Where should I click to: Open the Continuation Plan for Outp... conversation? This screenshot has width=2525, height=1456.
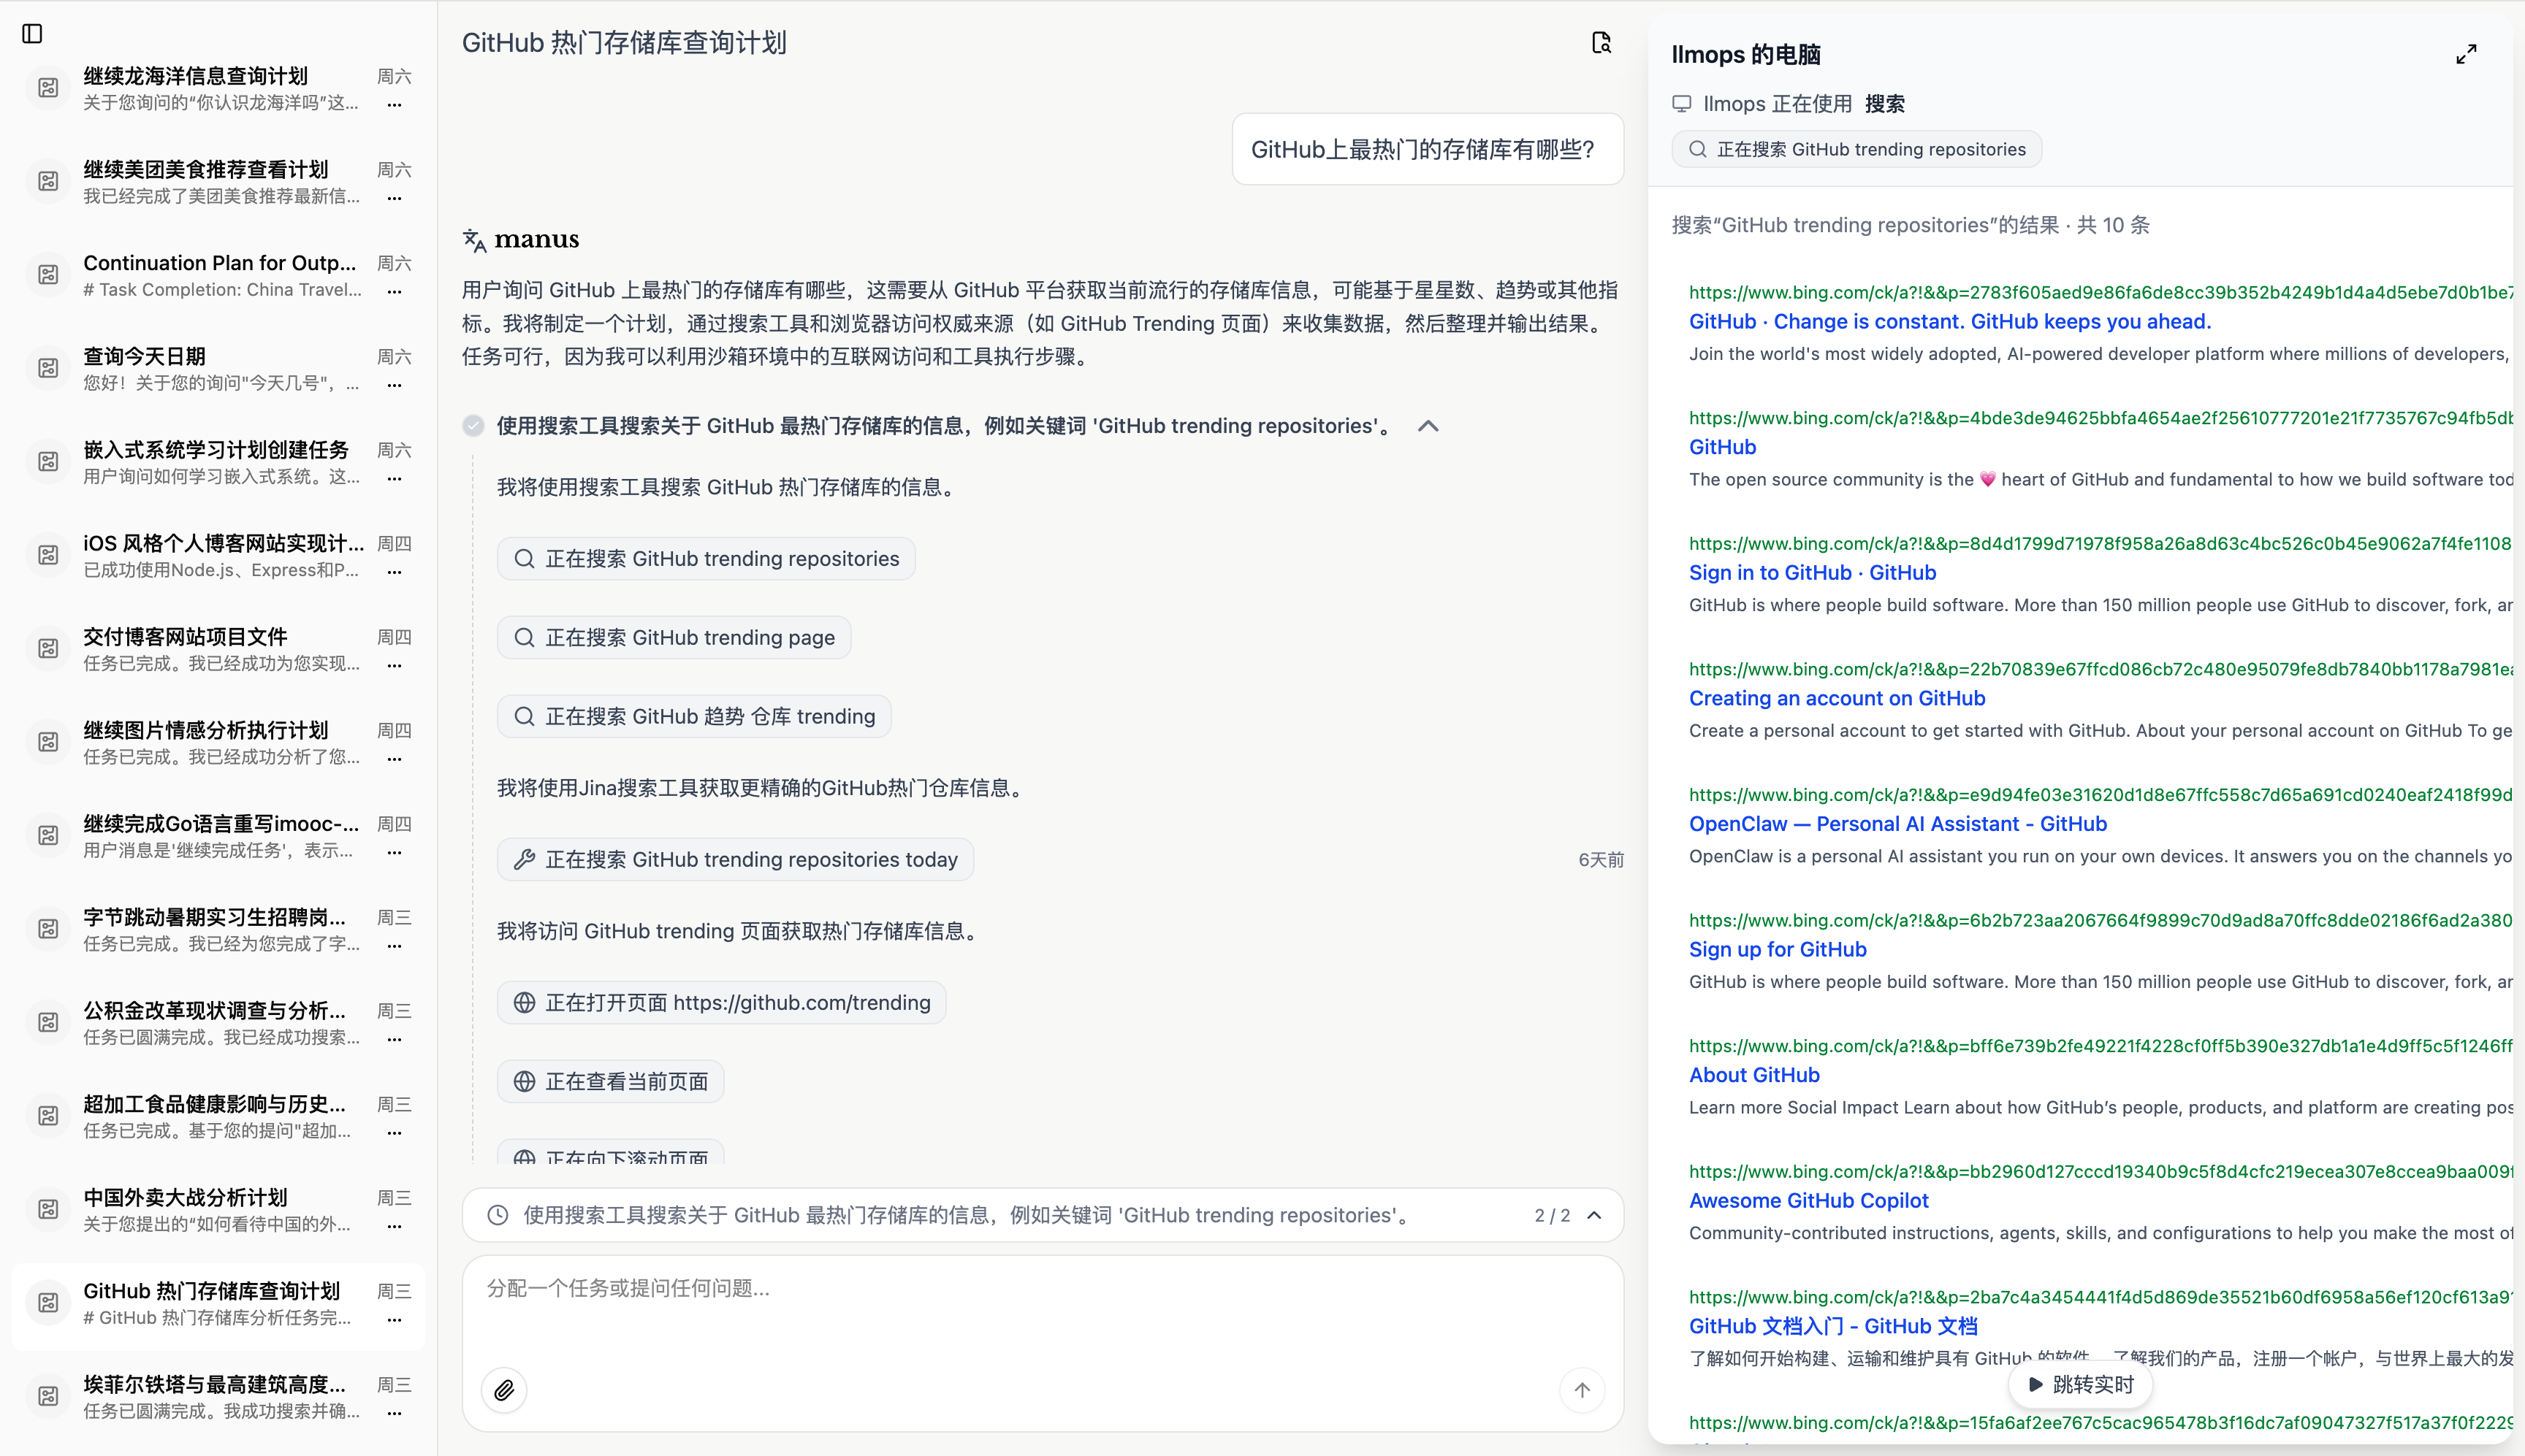[x=218, y=275]
